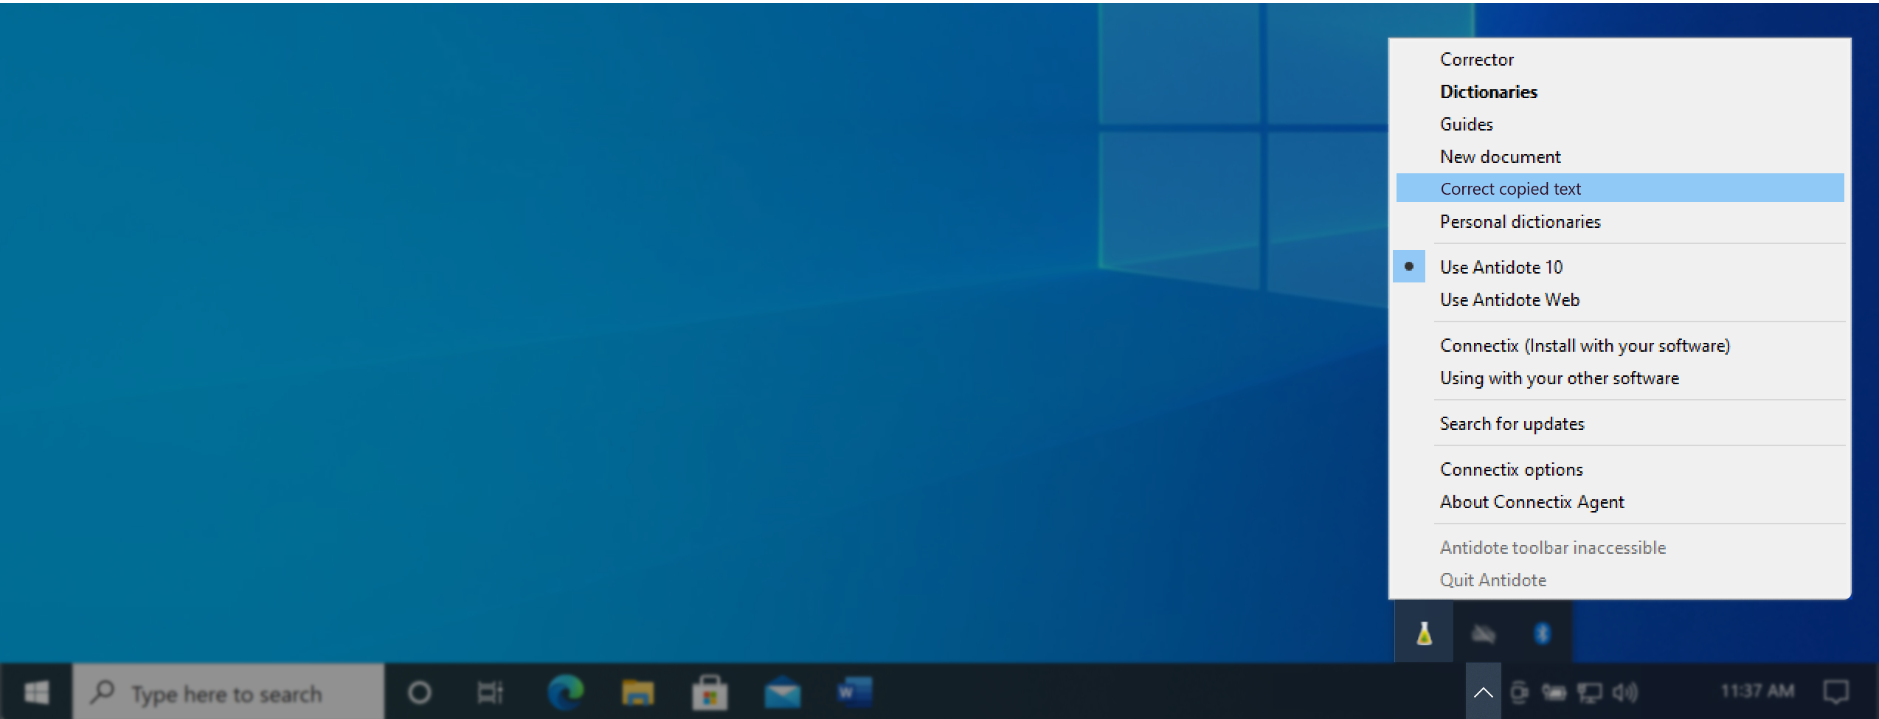Expand the hidden tray icons chevron
The image size is (1879, 719).
(x=1483, y=692)
